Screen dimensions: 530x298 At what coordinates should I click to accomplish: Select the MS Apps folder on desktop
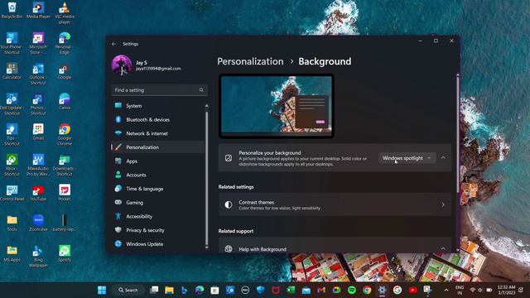12,253
